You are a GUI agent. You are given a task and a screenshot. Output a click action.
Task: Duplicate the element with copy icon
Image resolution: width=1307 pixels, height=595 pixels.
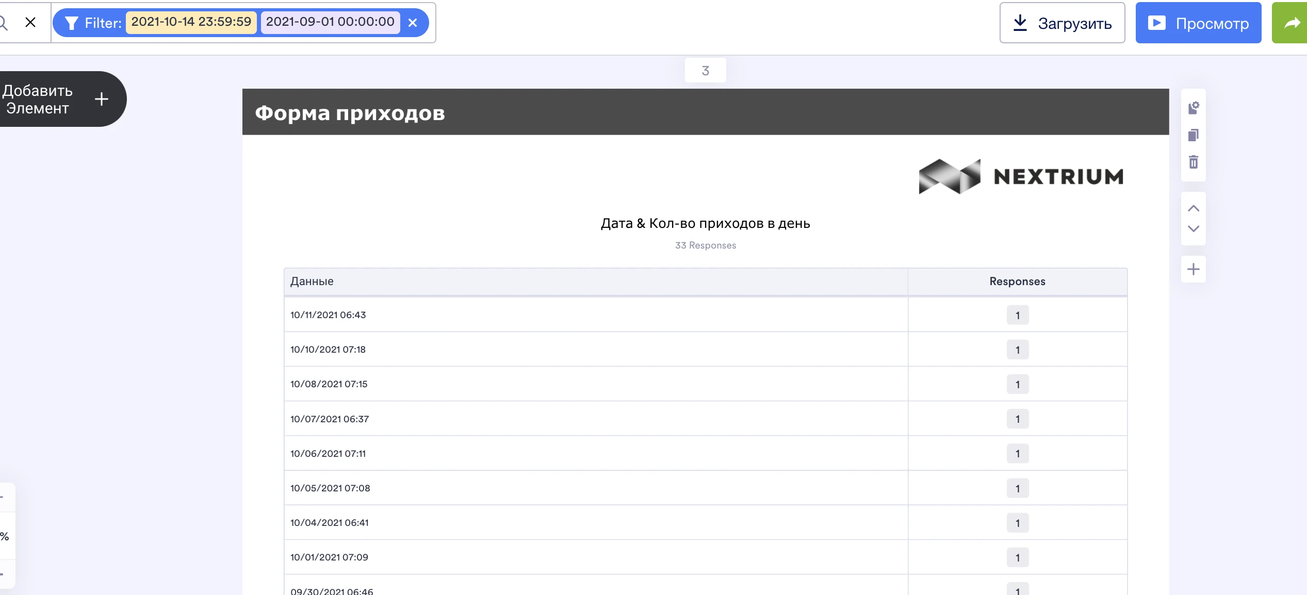coord(1193,135)
